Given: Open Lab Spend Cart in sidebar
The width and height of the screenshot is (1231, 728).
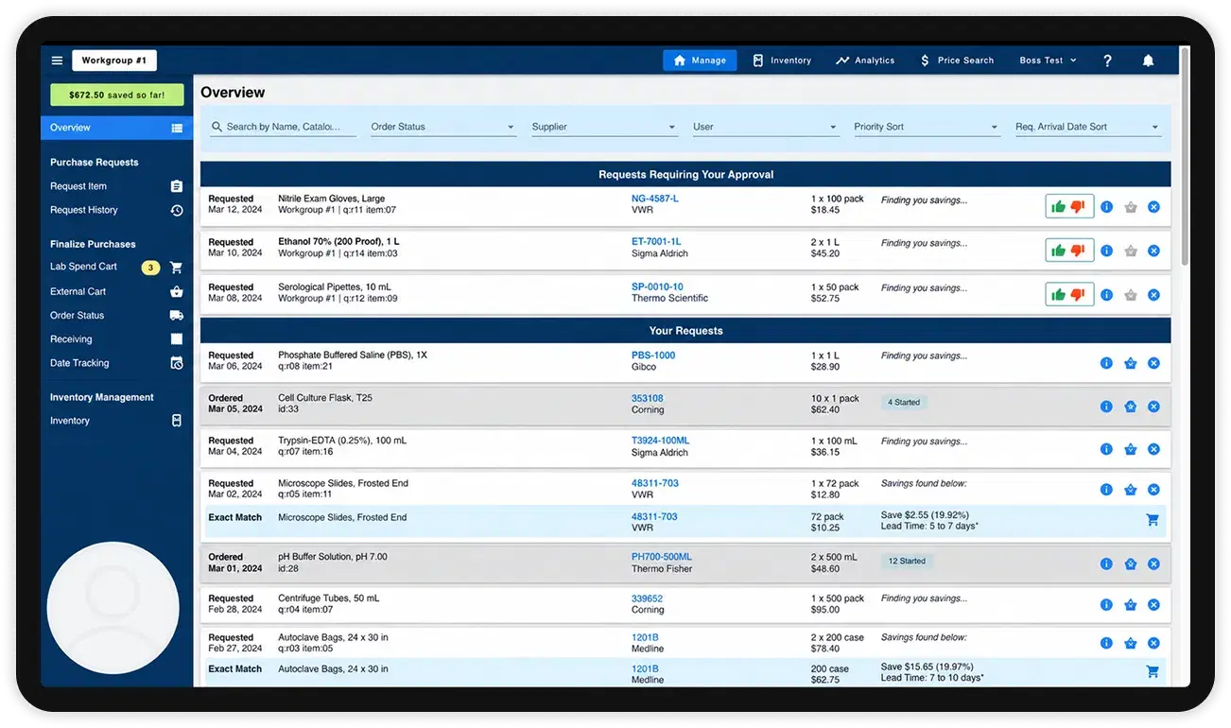Looking at the screenshot, I should point(116,267).
